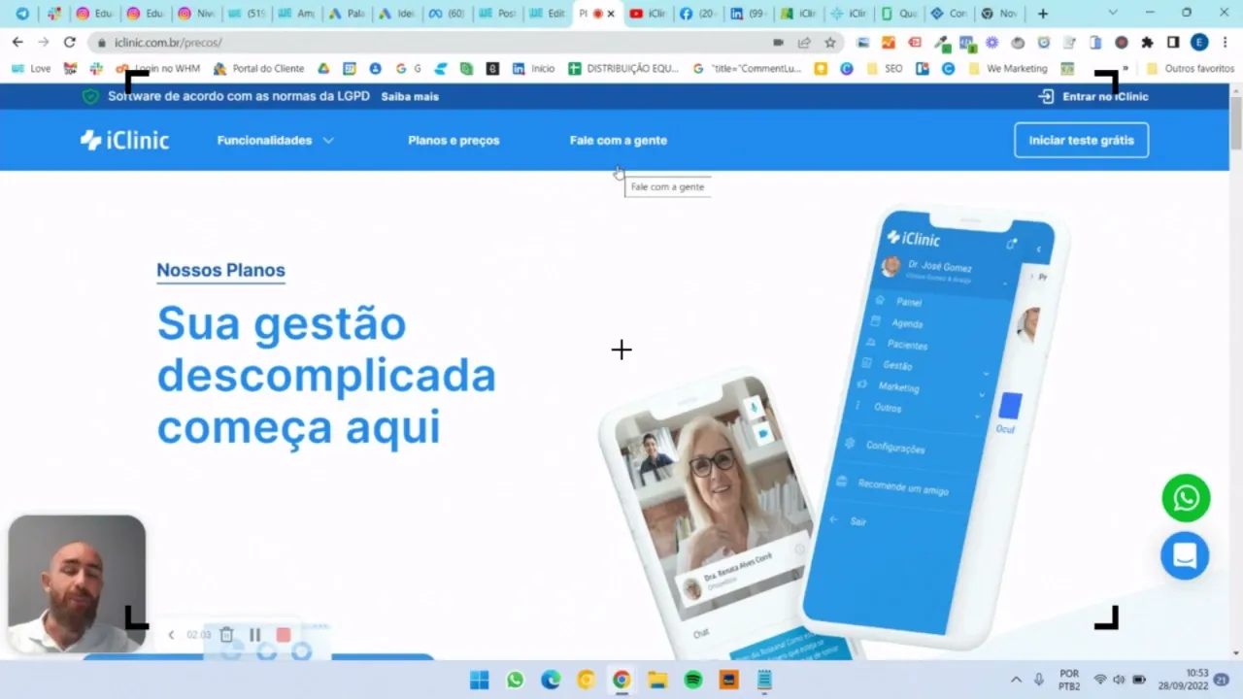
Task: Switch to the Facebook tab
Action: click(x=698, y=14)
